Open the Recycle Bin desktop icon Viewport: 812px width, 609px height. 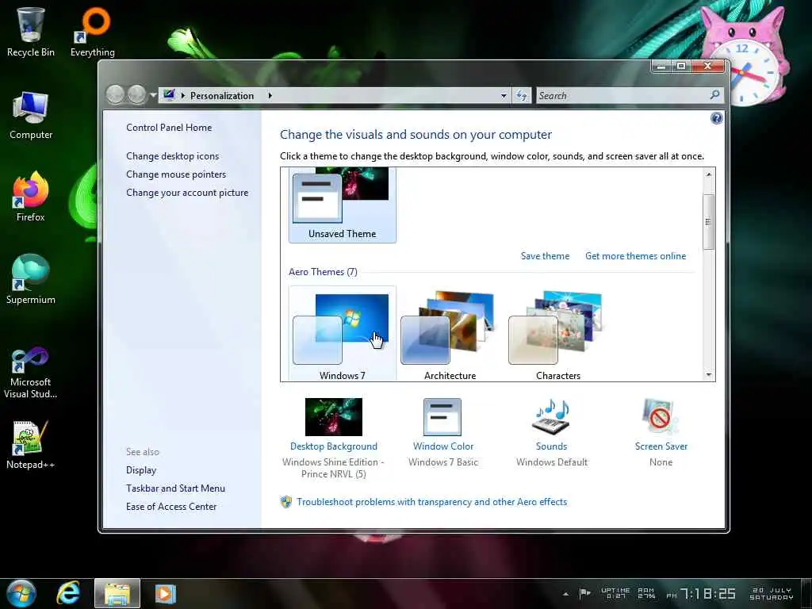click(x=31, y=32)
